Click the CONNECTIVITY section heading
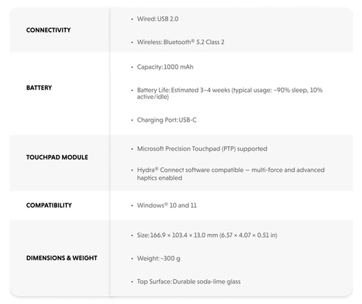Image resolution: width=362 pixels, height=304 pixels. point(48,30)
